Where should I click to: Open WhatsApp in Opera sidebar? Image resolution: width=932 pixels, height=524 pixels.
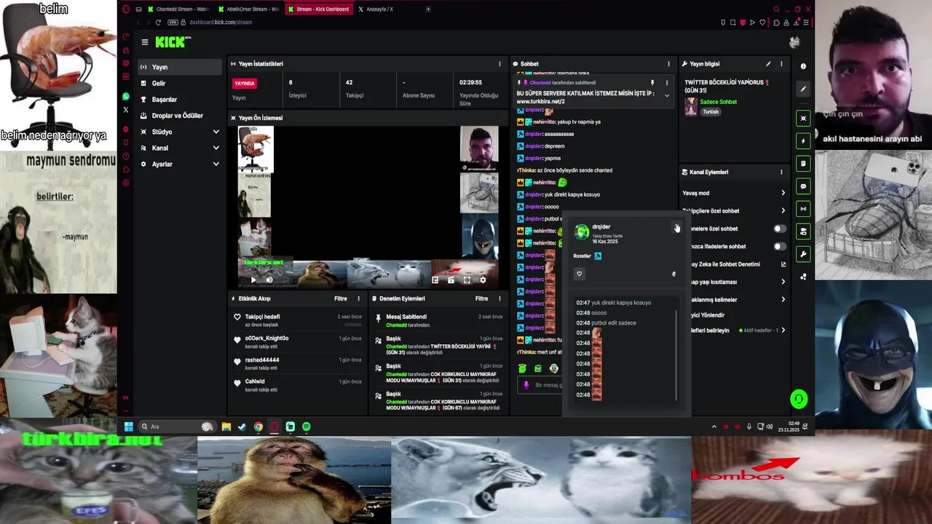pyautogui.click(x=126, y=97)
